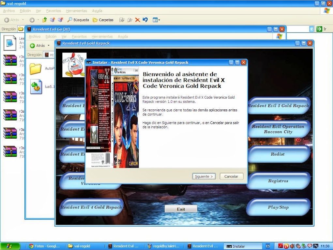Open Atrás dropdown arrow in Resident Evil Go window
The height and width of the screenshot is (250, 333).
point(48,45)
